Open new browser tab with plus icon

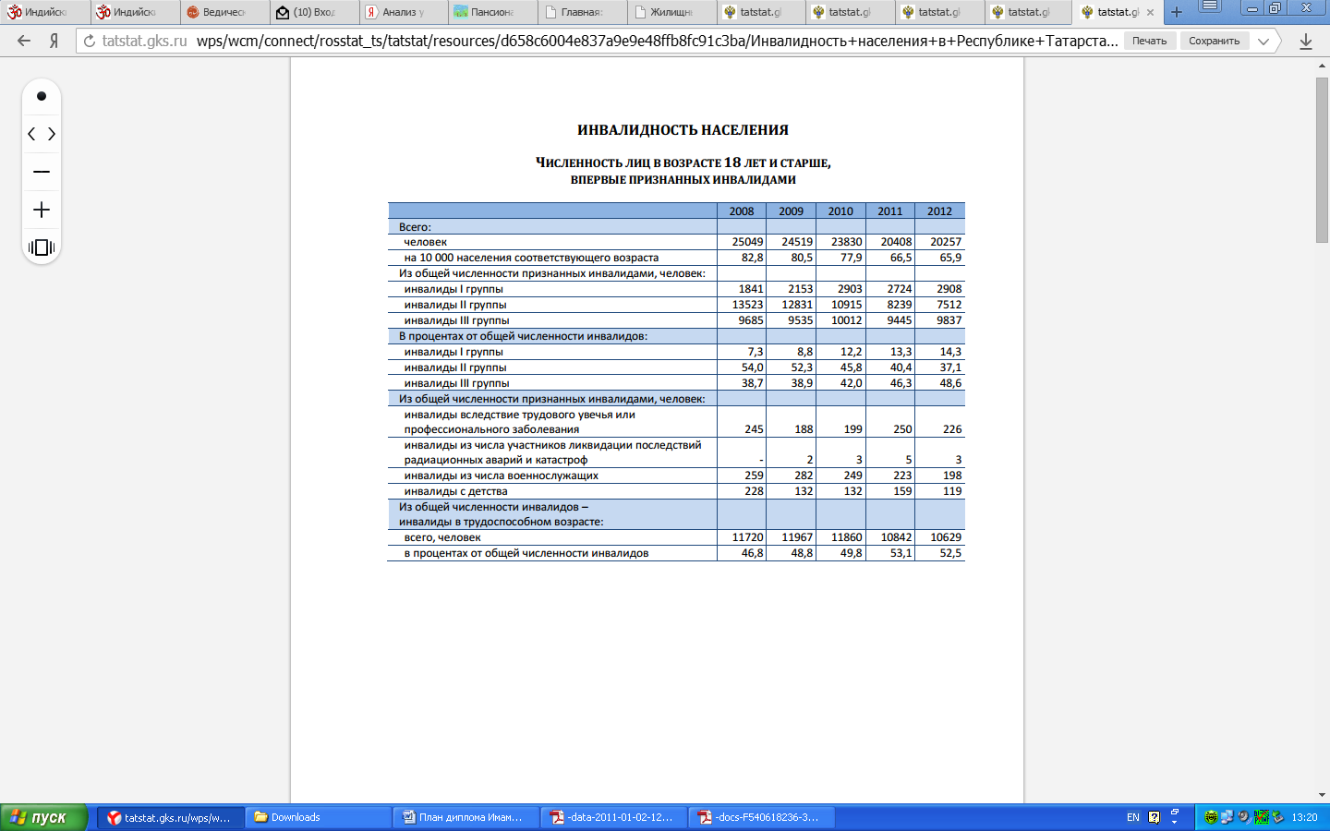click(x=1177, y=12)
